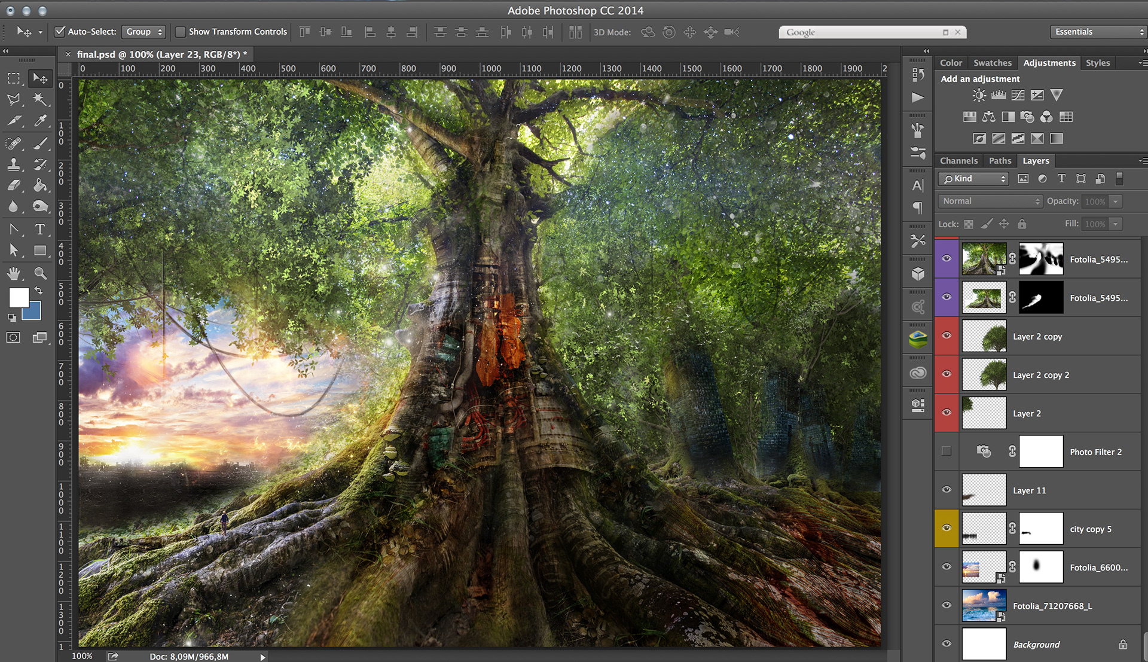
Task: Select the Blur tool
Action: coord(14,207)
